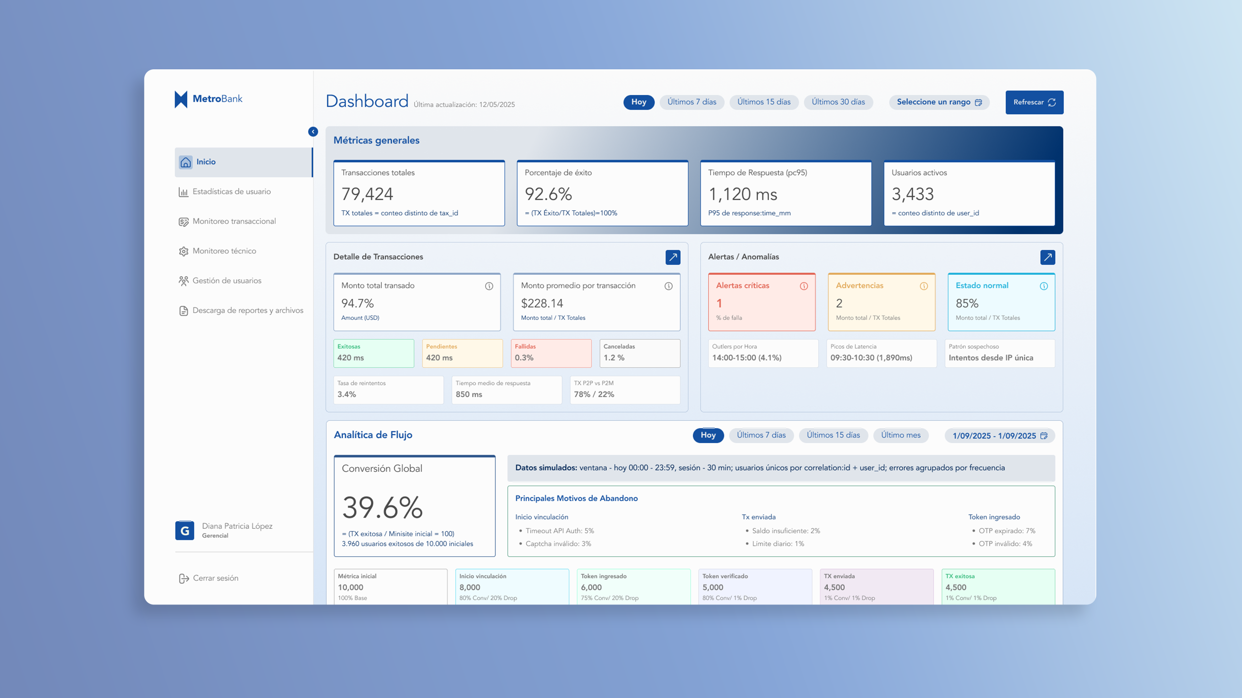The height and width of the screenshot is (698, 1242).
Task: Click Cerrar sesión to log out
Action: 215,578
